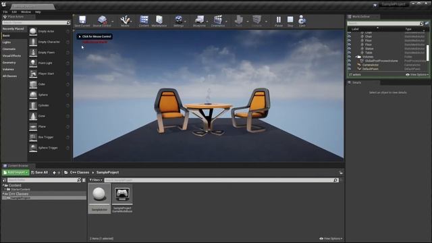Screen dimensions: 432x243
Task: Select Player Start in Place Actors
Action: coord(49,74)
